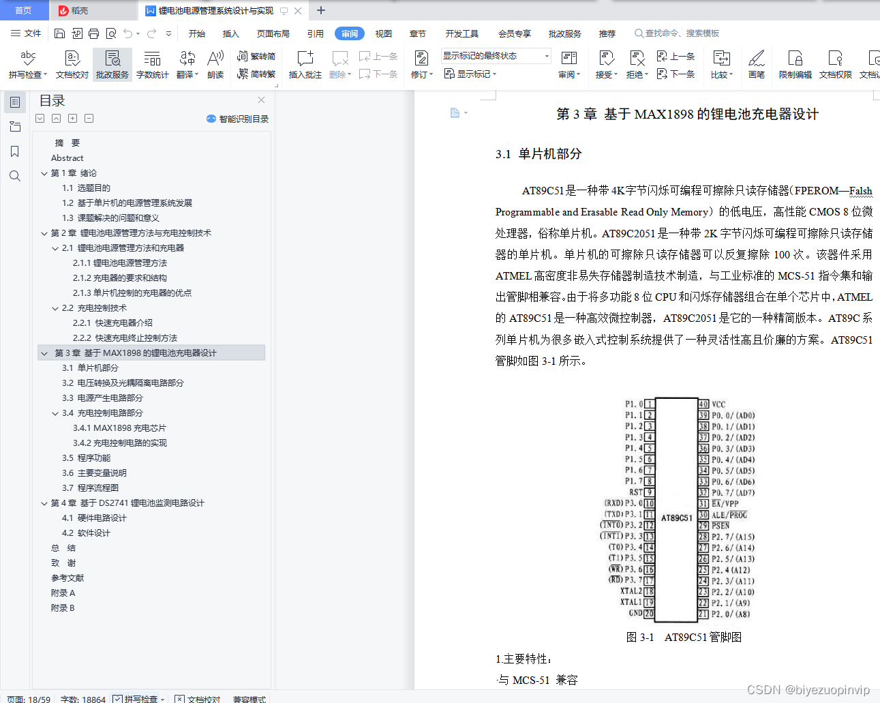Open restrict editing settings
The height and width of the screenshot is (703, 880).
[x=795, y=65]
